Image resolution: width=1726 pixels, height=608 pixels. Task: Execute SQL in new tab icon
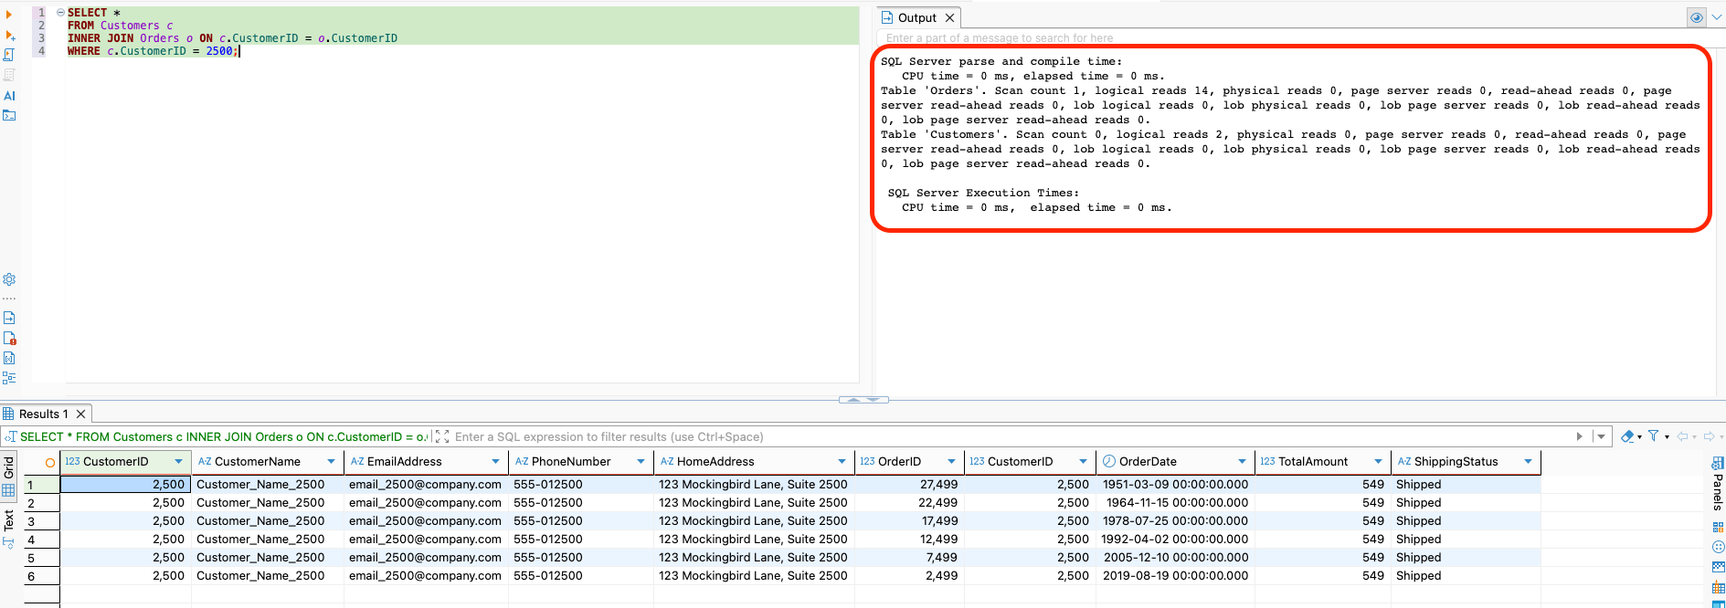pyautogui.click(x=10, y=35)
